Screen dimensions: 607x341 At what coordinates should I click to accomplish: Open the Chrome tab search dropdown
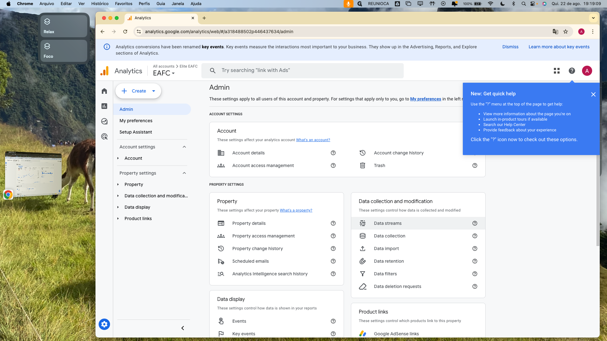(x=593, y=18)
